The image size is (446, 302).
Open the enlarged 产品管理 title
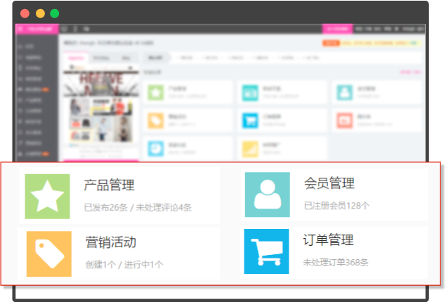(x=109, y=185)
